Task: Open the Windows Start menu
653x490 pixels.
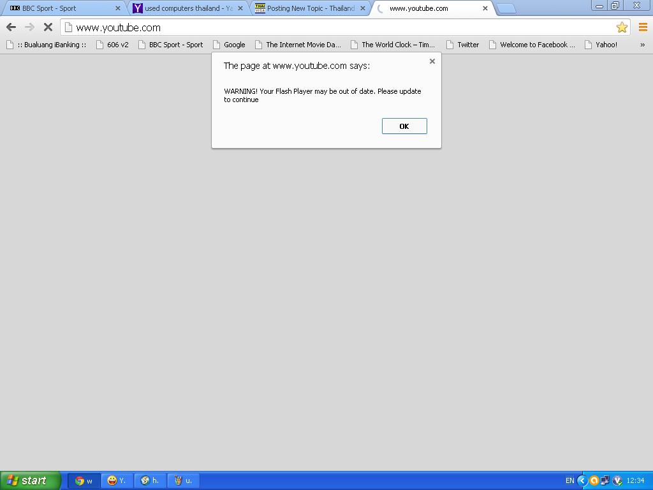Action: coord(31,480)
